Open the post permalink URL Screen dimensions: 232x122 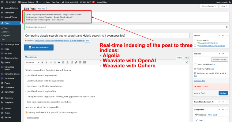pos(59,41)
